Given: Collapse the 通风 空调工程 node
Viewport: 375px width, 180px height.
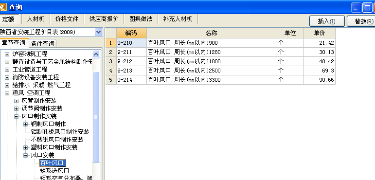Looking at the screenshot, I should pyautogui.click(x=7, y=93).
